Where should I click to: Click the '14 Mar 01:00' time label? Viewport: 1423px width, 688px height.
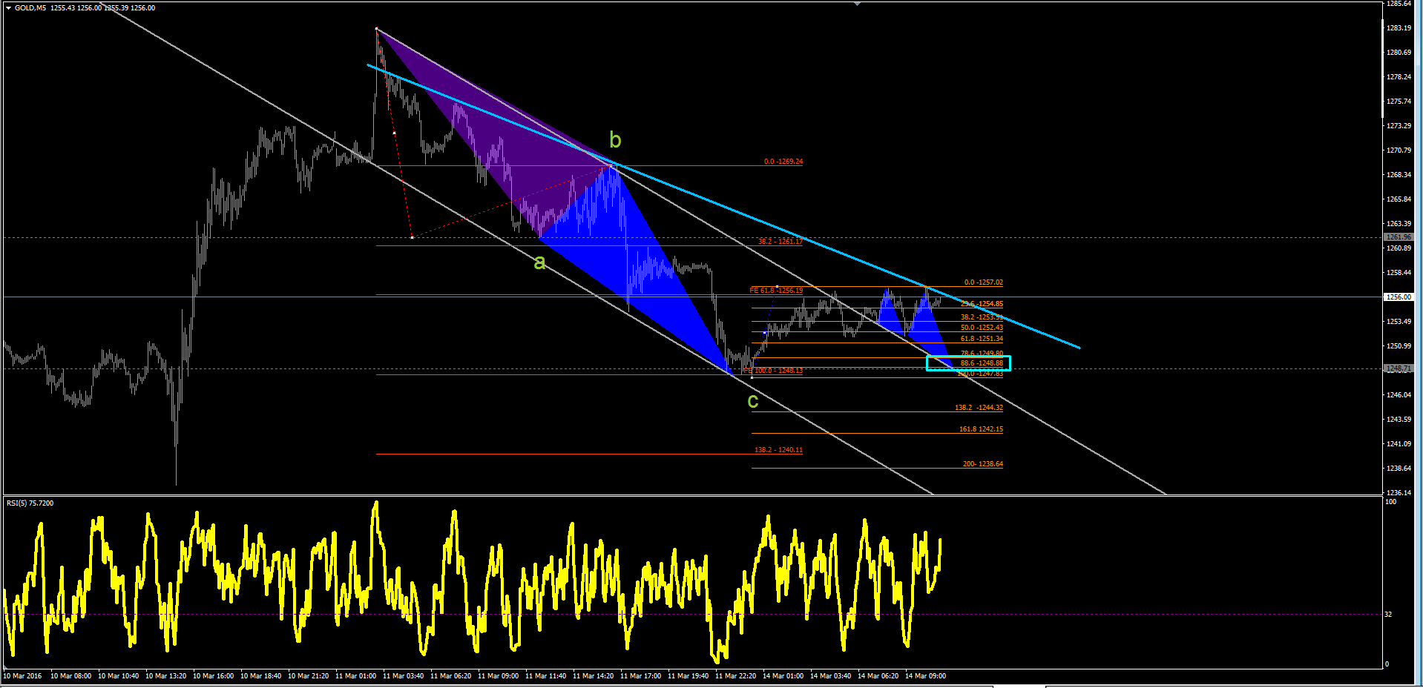(x=783, y=676)
